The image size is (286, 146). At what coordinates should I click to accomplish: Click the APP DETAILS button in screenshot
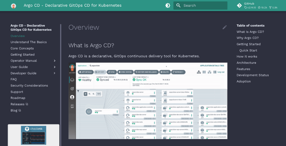(85, 72)
